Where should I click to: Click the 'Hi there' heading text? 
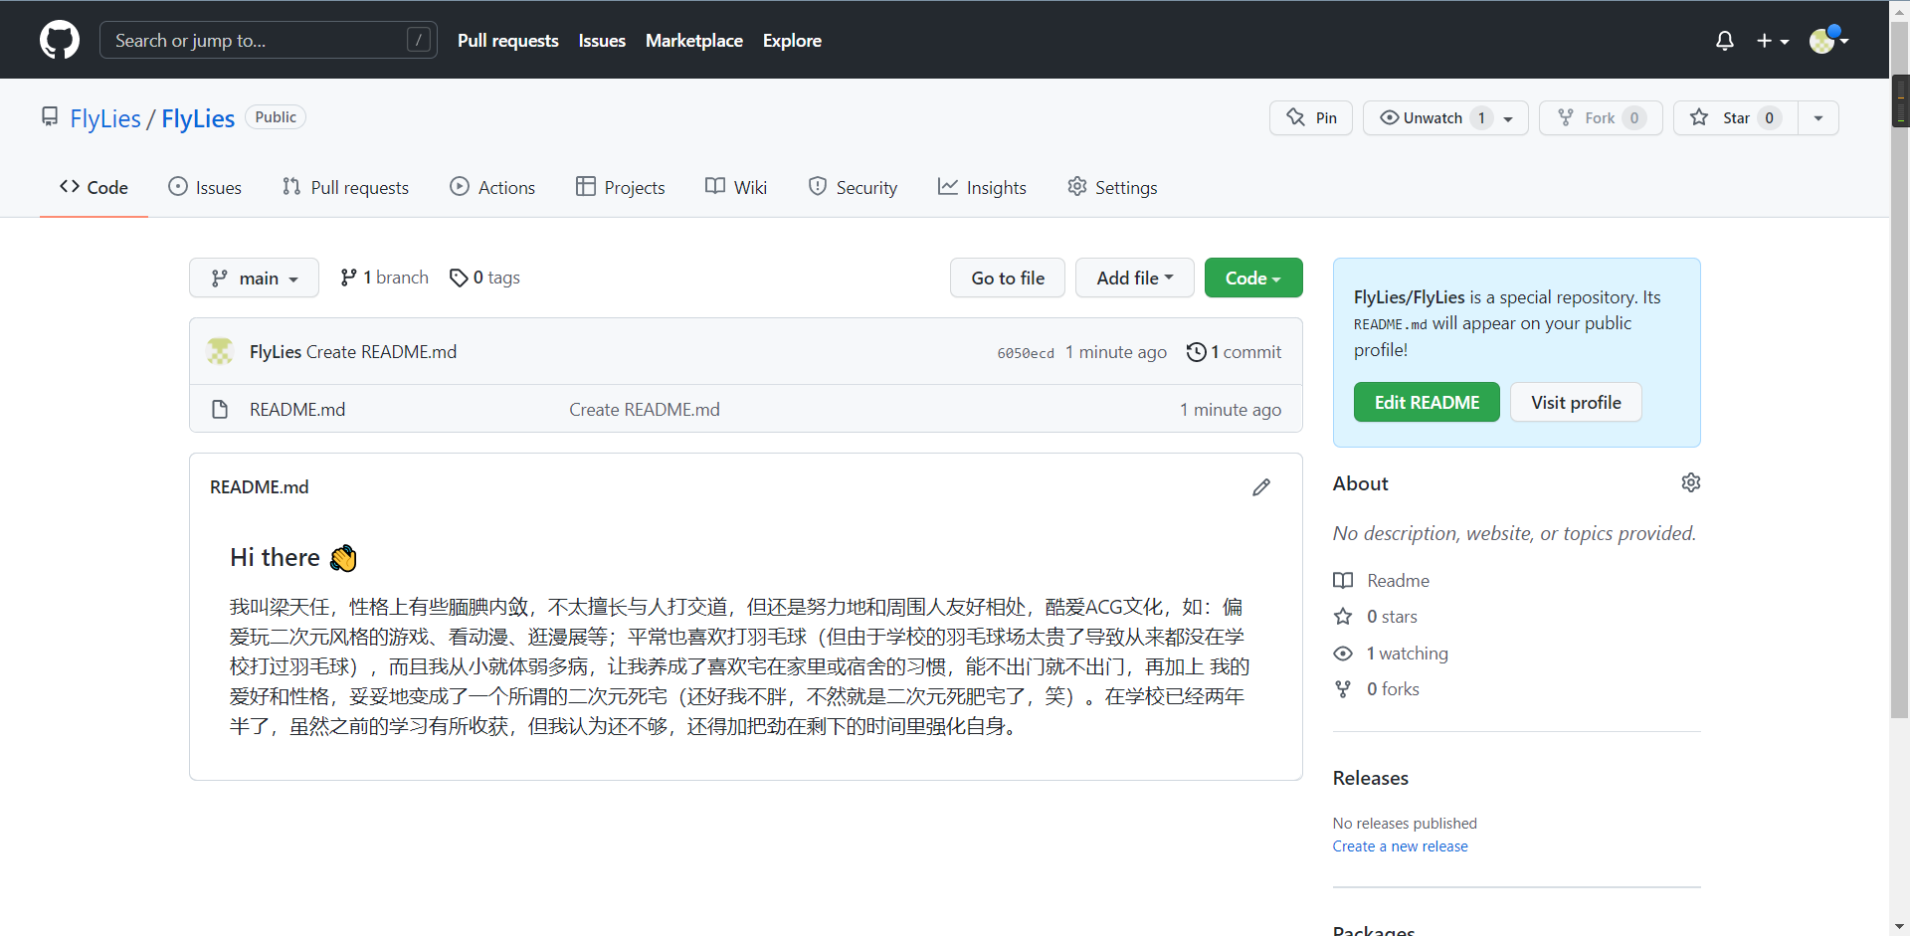point(275,558)
